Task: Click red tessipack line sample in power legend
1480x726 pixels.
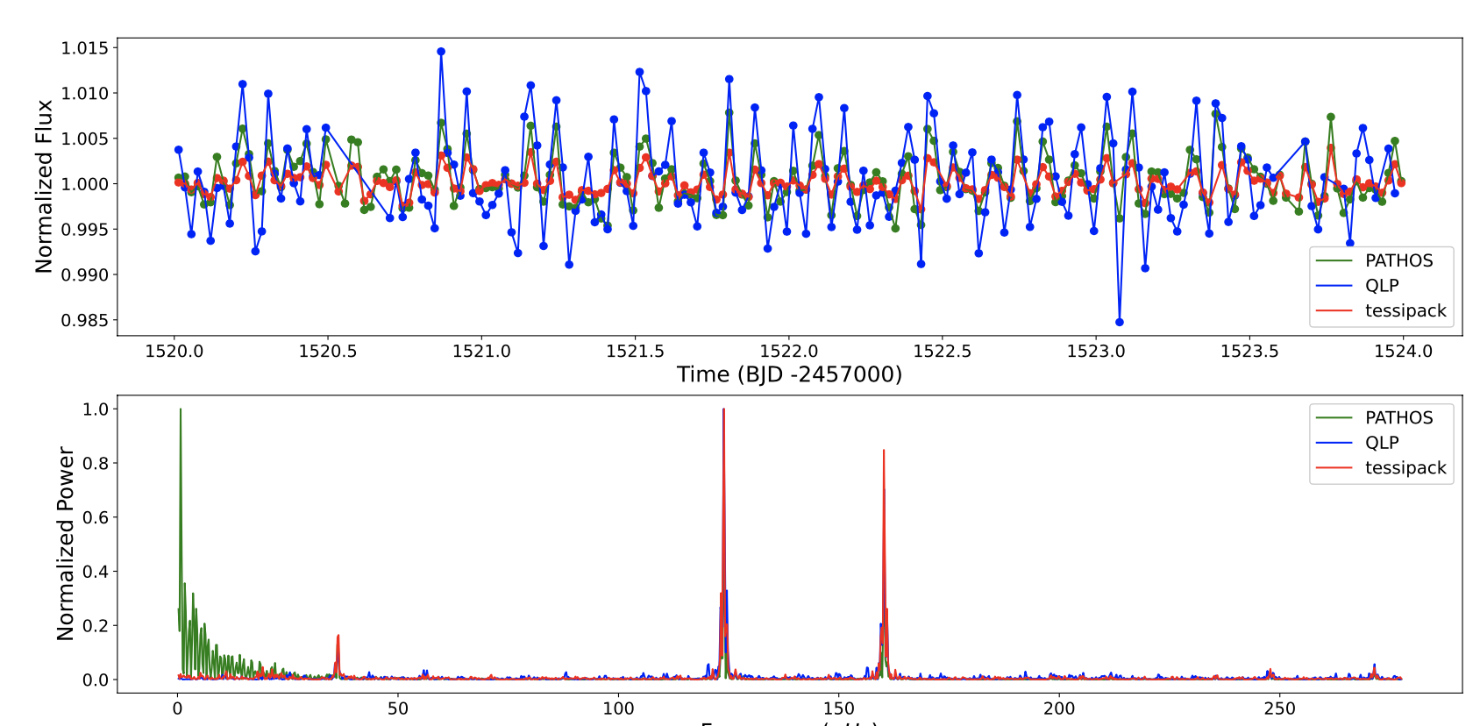Action: click(x=1334, y=467)
